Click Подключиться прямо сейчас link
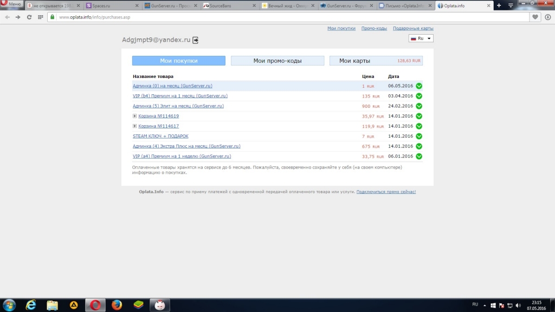This screenshot has width=555, height=312. (x=386, y=192)
